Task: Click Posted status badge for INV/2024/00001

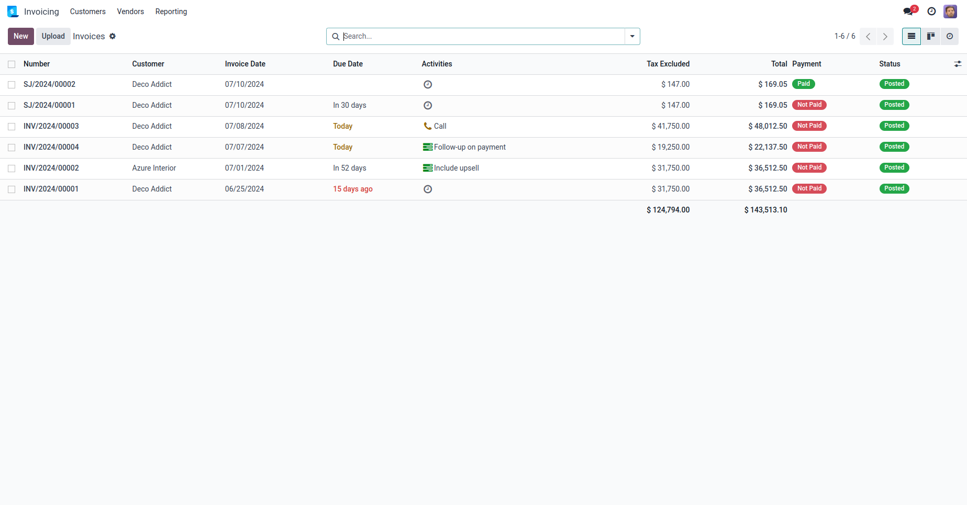Action: pos(894,188)
